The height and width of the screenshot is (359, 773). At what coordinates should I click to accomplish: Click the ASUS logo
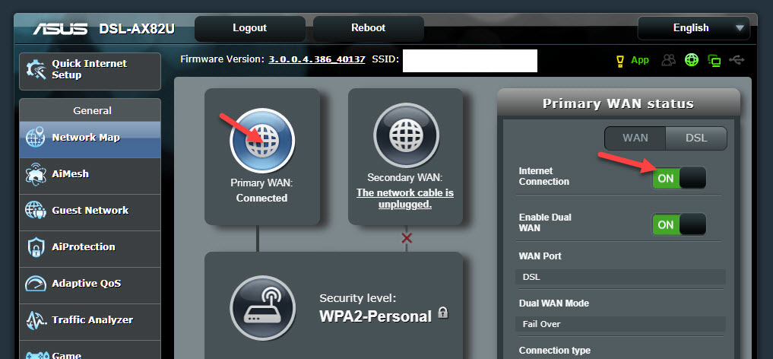(60, 29)
